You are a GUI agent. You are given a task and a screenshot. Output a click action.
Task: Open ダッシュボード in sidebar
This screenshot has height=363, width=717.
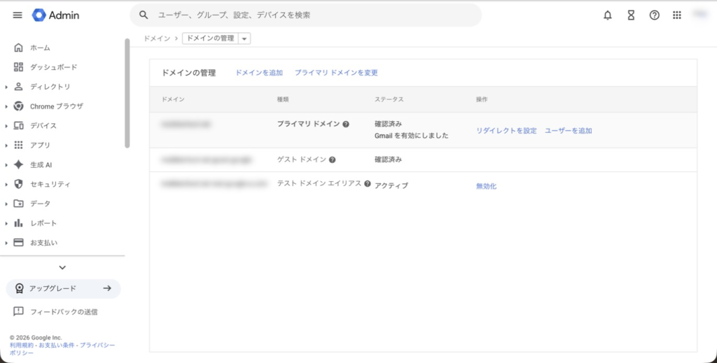coord(54,67)
